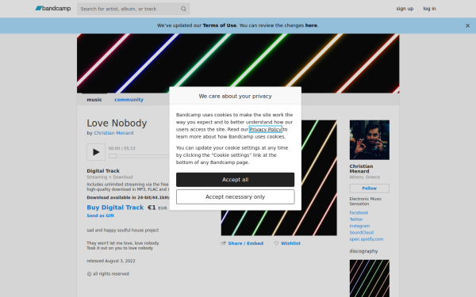Viewport: 476px width, 297px height.
Task: Click the search magnifier icon
Action: click(x=183, y=9)
